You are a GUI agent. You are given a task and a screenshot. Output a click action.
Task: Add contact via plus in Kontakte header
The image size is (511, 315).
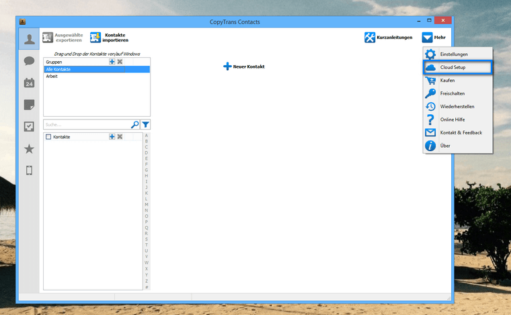(x=112, y=136)
